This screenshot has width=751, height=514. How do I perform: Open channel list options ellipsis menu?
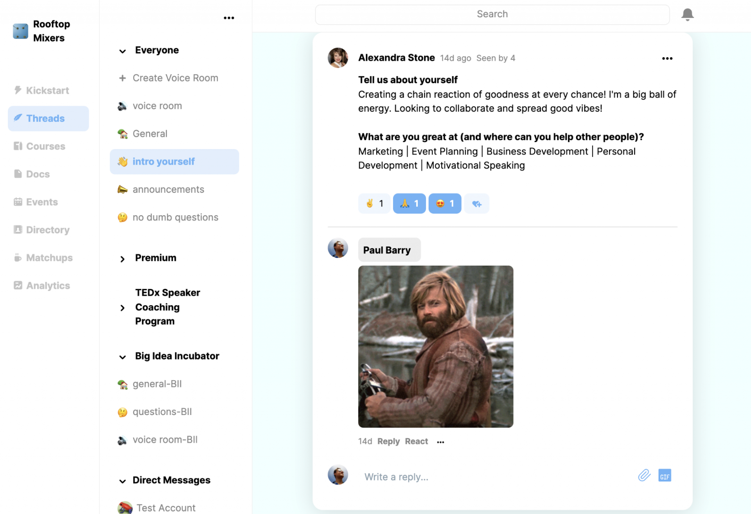point(229,18)
